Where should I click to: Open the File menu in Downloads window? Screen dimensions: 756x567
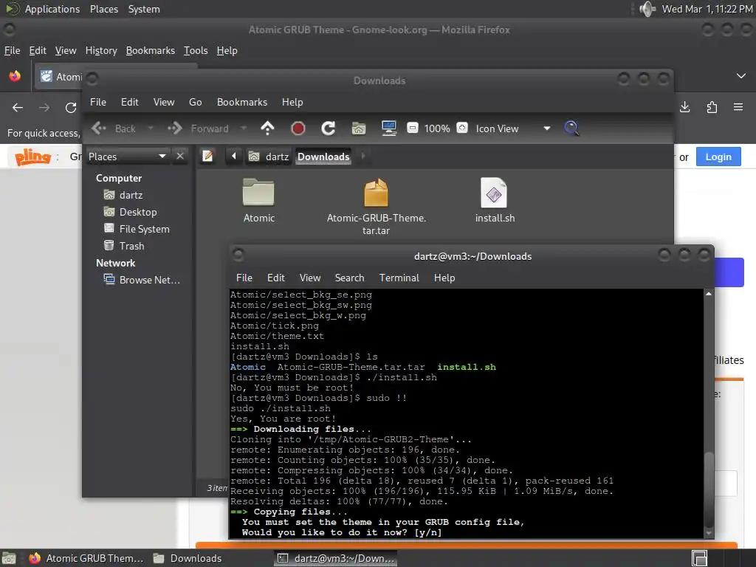98,102
